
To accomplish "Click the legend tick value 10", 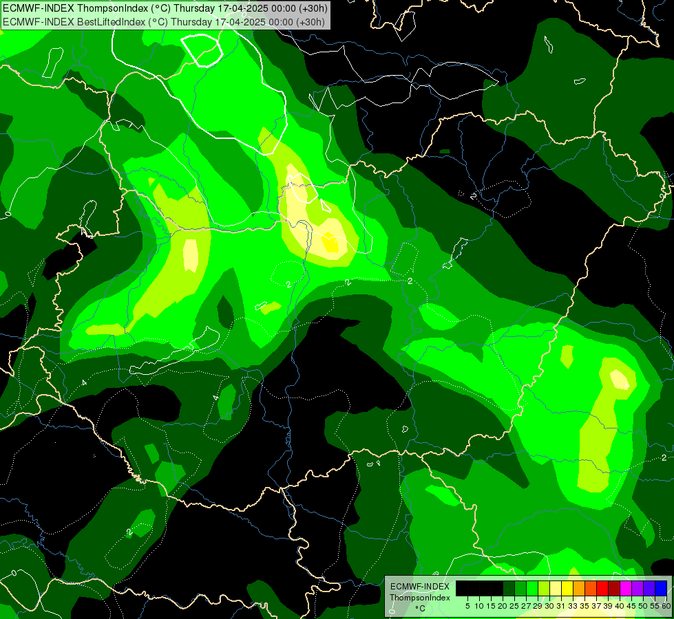I will point(479,606).
